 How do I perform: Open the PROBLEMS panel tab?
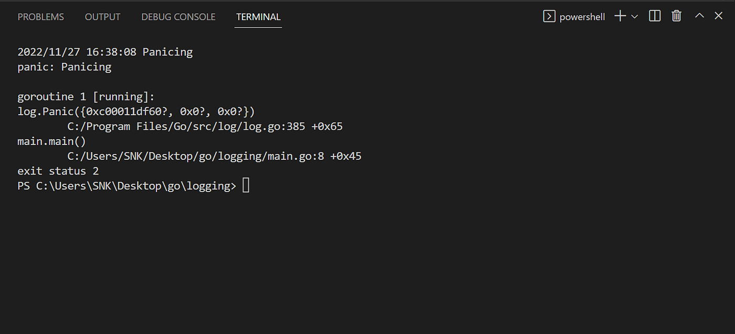41,17
